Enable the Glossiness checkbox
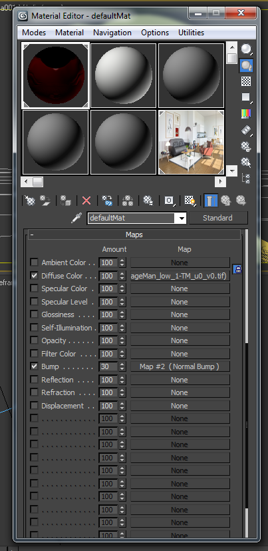 tap(34, 314)
